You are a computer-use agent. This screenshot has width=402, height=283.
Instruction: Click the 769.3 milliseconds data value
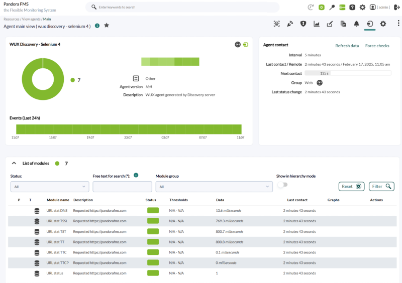[230, 221]
